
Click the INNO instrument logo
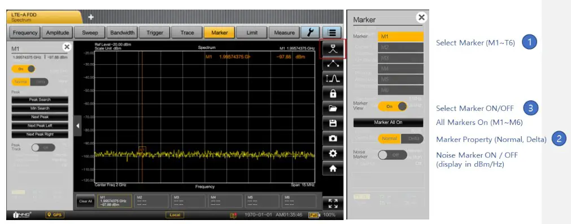pos(23,215)
